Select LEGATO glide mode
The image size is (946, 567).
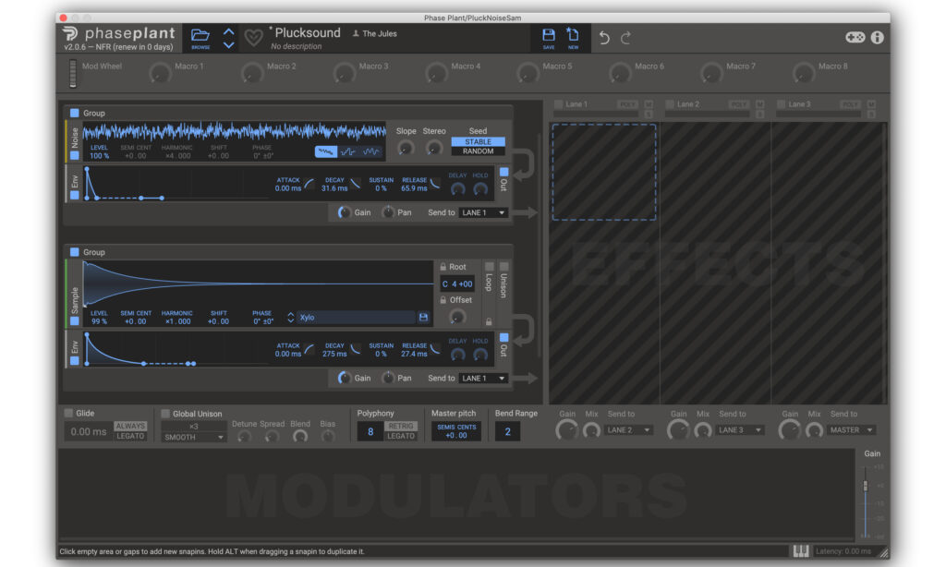pos(130,436)
